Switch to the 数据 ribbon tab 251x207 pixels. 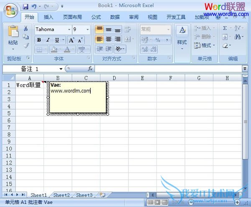pyautogui.click(x=115, y=17)
